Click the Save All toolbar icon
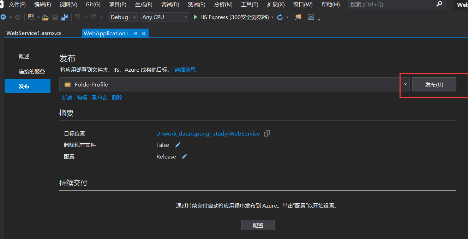This screenshot has width=468, height=239. coord(65,17)
